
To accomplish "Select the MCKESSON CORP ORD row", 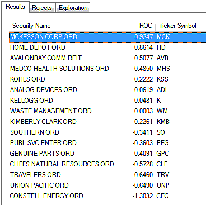I will coord(107,37).
